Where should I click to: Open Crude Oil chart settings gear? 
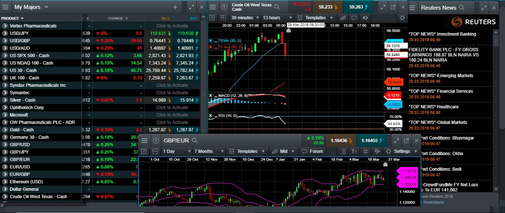pos(402,18)
